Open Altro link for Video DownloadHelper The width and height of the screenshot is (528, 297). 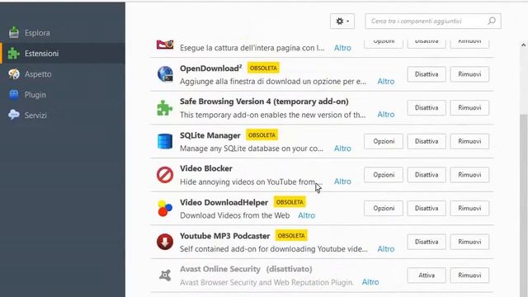(x=306, y=215)
